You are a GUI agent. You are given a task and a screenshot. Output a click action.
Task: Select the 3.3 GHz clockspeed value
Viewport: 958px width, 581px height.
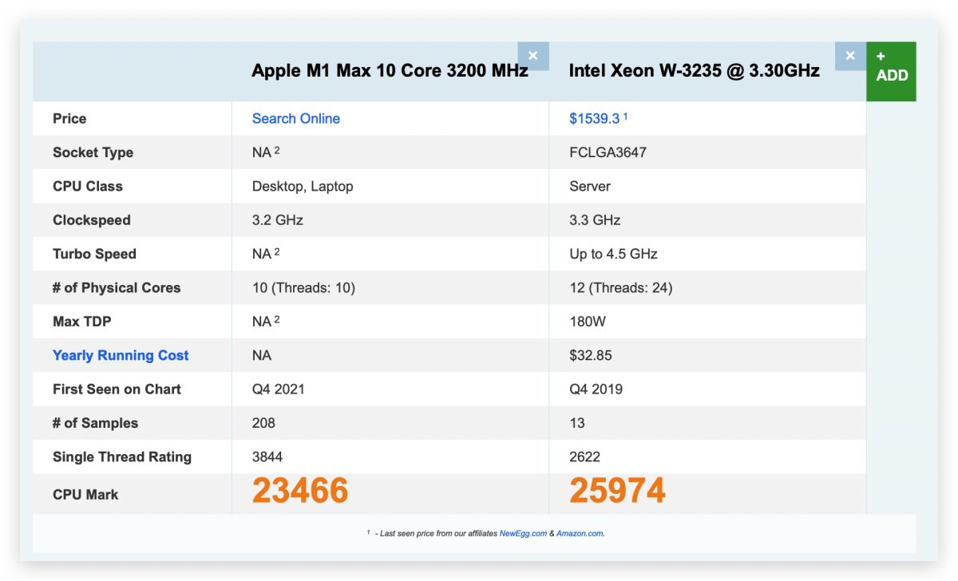point(595,219)
